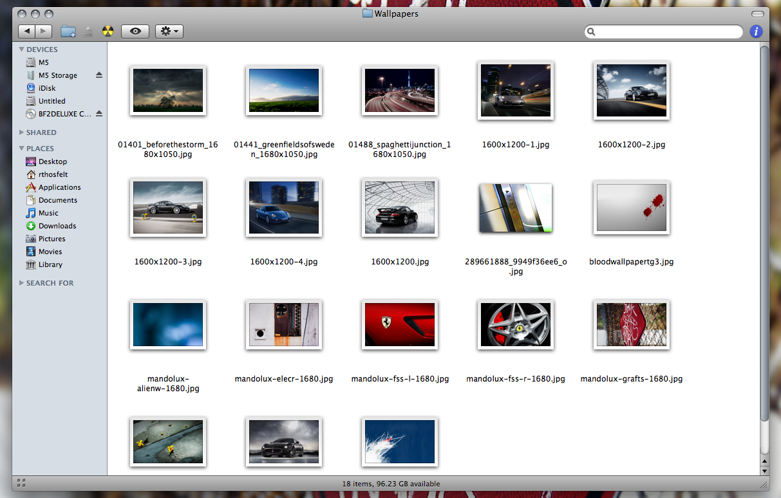This screenshot has width=781, height=498.
Task: Select the 1600x1200-2.jpg thumbnail
Action: point(632,90)
